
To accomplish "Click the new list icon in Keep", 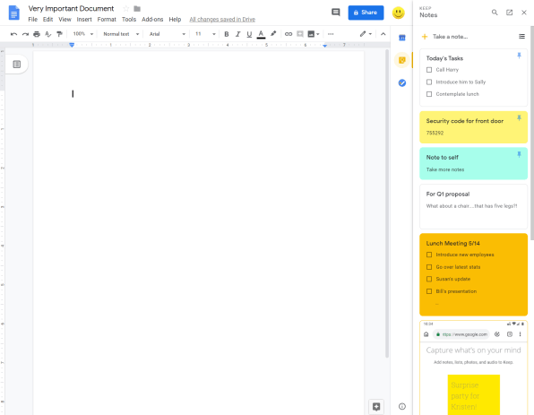I will tap(521, 37).
